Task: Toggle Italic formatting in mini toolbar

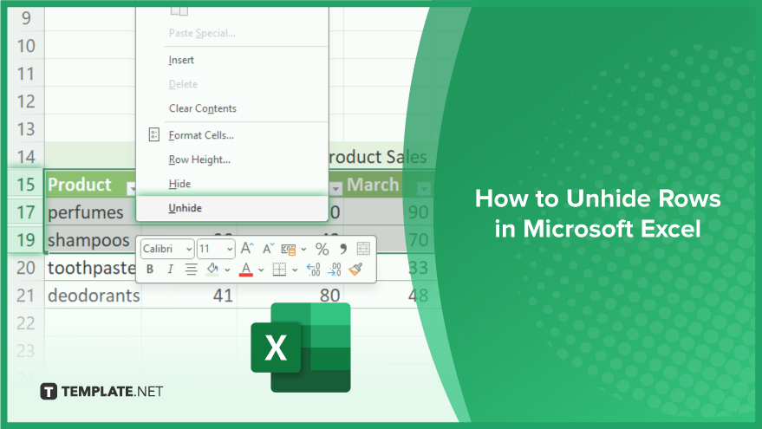Action: point(170,270)
